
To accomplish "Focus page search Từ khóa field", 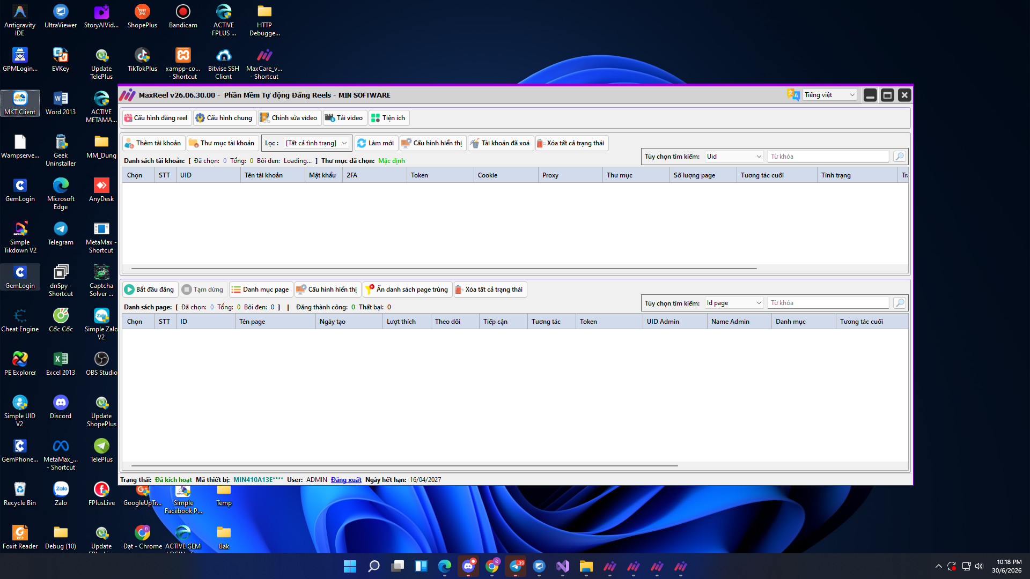I will click(x=828, y=303).
